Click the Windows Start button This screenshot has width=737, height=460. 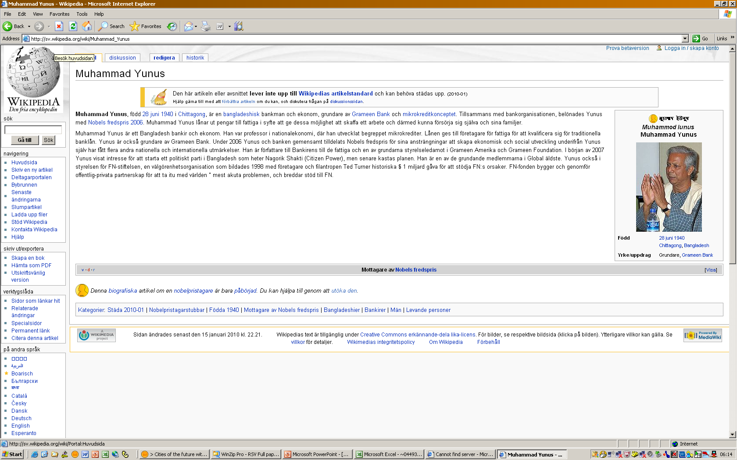coord(12,454)
